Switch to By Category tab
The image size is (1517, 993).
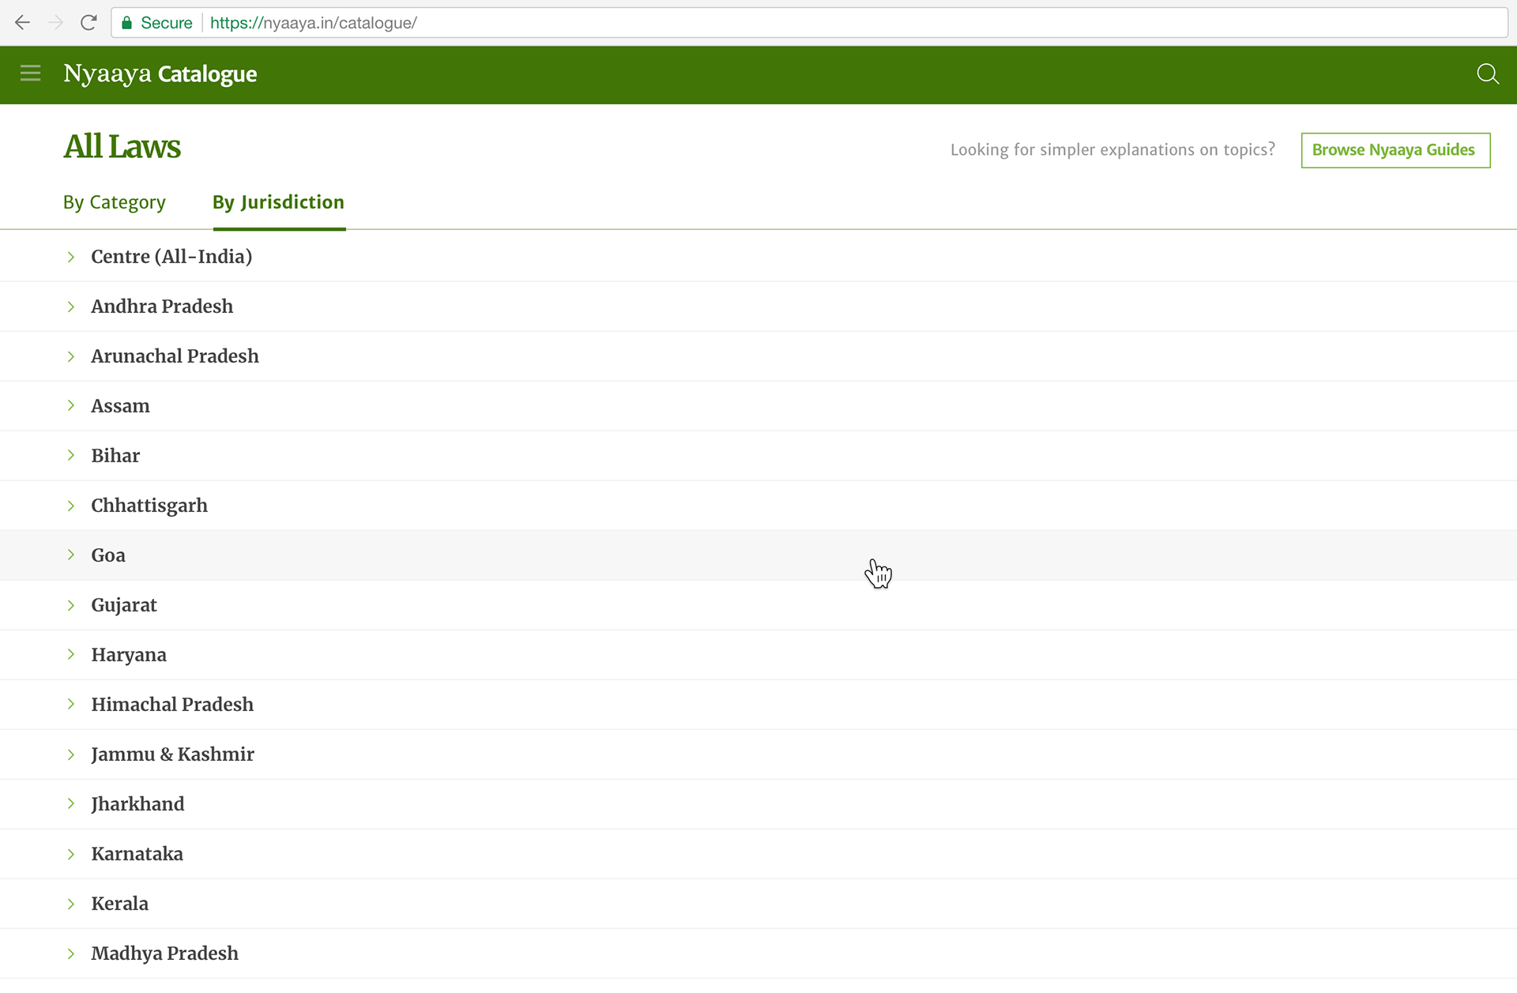click(115, 202)
